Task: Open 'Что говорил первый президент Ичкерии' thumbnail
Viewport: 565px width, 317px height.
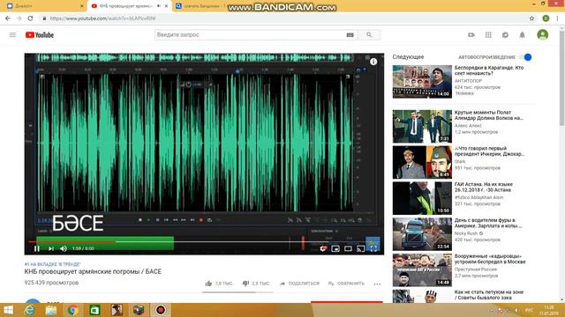Action: (422, 162)
